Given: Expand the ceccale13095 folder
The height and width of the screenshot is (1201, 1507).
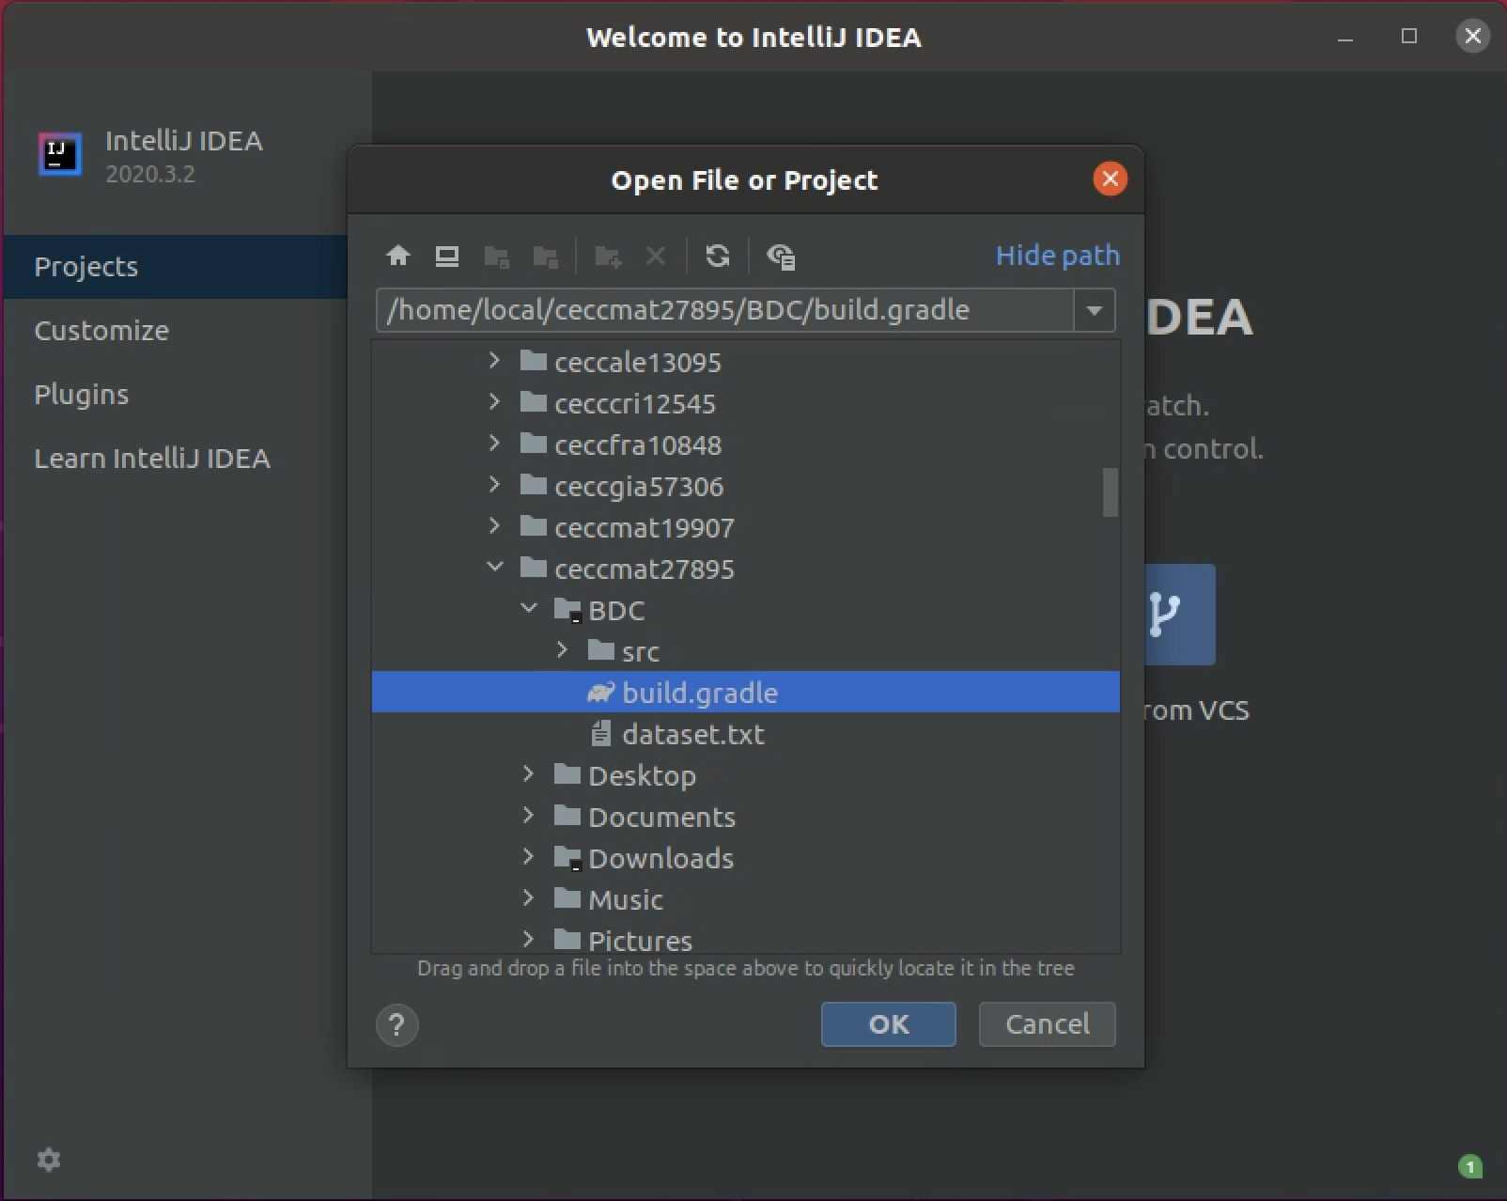Looking at the screenshot, I should (495, 361).
